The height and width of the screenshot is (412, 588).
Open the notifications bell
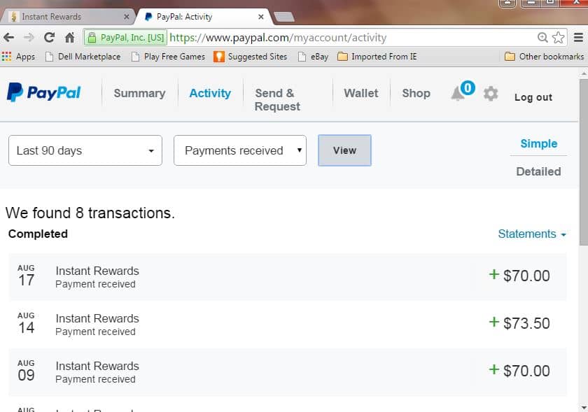point(458,93)
